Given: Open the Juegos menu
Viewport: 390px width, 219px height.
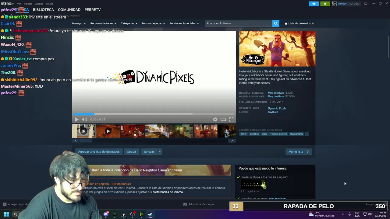Looking at the screenshot, I should coord(39,4).
